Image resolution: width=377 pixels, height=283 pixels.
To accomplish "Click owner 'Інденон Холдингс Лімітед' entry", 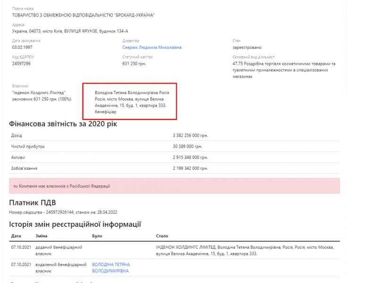I will coord(39,93).
